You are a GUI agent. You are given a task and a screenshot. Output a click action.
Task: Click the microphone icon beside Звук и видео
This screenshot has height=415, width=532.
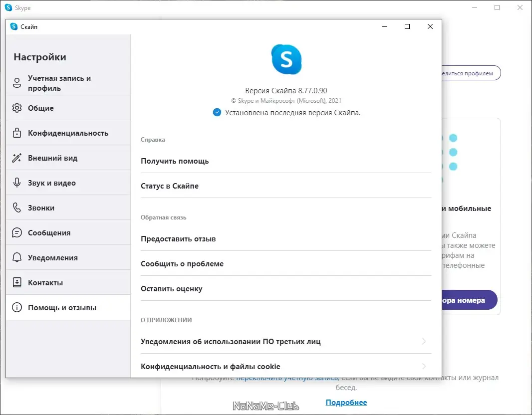17,183
